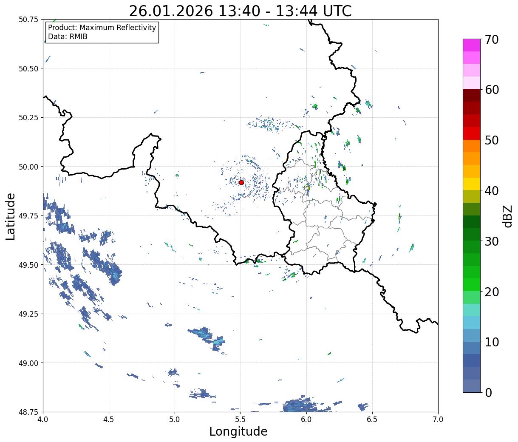The width and height of the screenshot is (518, 442).
Task: Click the magenta top swatch of the colorbar
Action: tap(472, 45)
